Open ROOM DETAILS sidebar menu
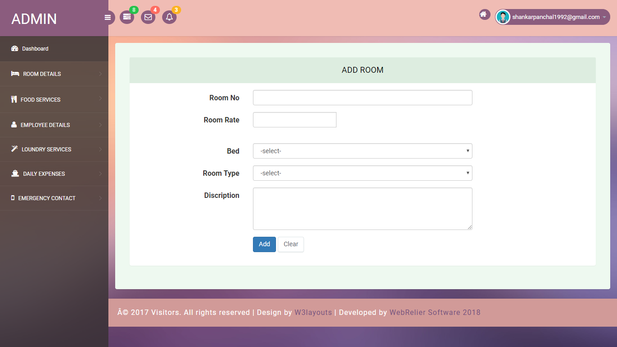 pyautogui.click(x=54, y=74)
